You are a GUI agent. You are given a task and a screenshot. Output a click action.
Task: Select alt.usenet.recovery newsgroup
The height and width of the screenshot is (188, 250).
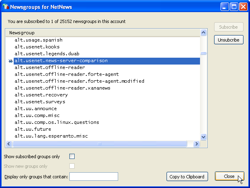pyautogui.click(x=41, y=95)
